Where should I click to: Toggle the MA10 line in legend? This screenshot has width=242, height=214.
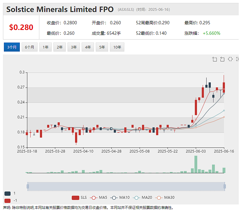[x=120, y=198]
